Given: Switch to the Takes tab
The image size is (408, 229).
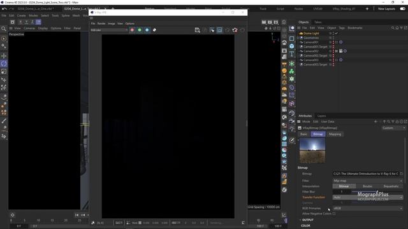Looking at the screenshot, I should coord(317,22).
